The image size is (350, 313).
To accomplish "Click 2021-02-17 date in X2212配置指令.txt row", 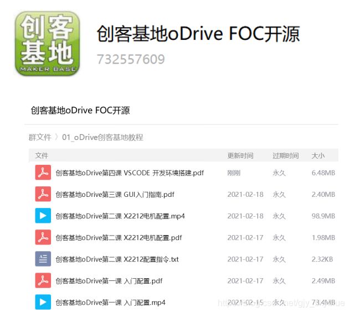I will (x=245, y=259).
